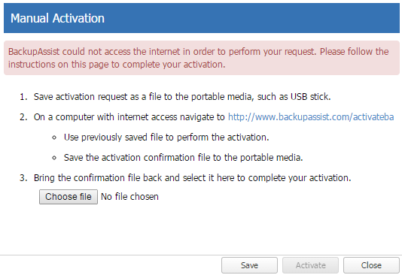Open the backupassist.com activation link

click(x=311, y=117)
